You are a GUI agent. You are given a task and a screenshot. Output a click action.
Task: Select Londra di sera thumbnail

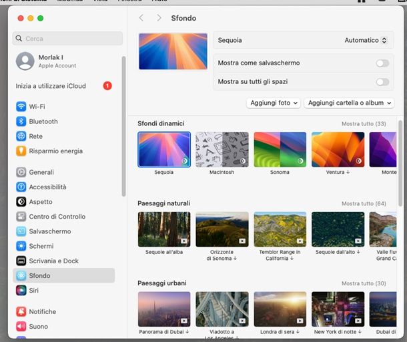click(x=280, y=309)
